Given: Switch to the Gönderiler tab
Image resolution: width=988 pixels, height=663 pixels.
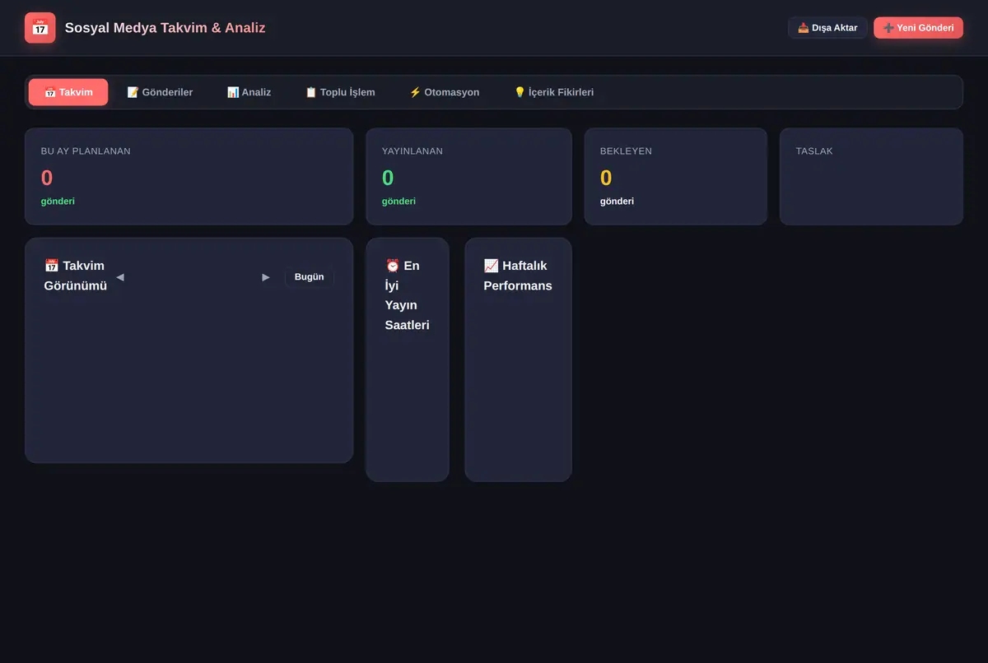Looking at the screenshot, I should click(160, 92).
